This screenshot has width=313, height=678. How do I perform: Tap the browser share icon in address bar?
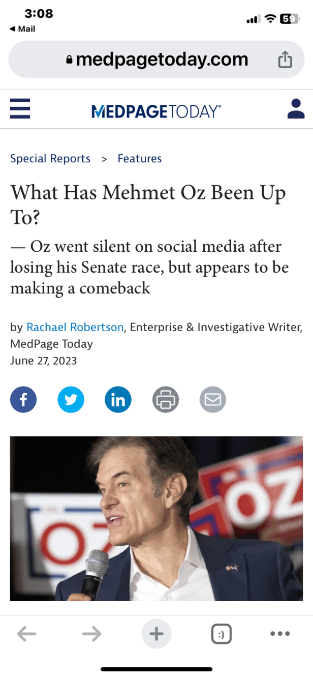[285, 60]
